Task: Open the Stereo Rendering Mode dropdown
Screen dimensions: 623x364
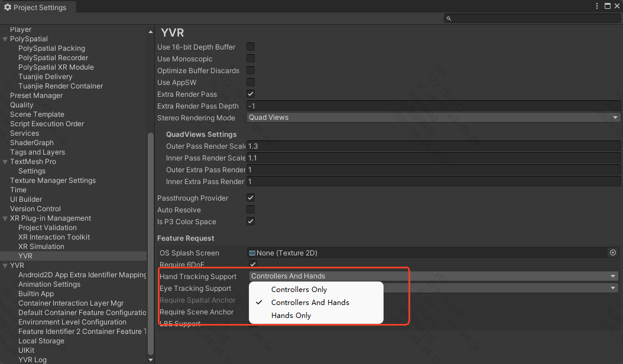Action: coord(433,117)
